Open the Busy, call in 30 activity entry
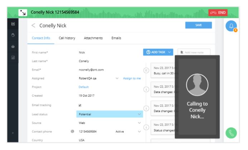248x150 pixels. (163, 70)
